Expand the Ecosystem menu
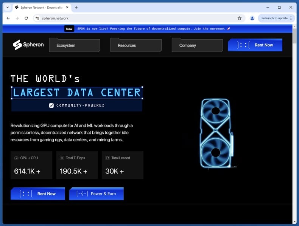299x226 pixels. [75, 45]
